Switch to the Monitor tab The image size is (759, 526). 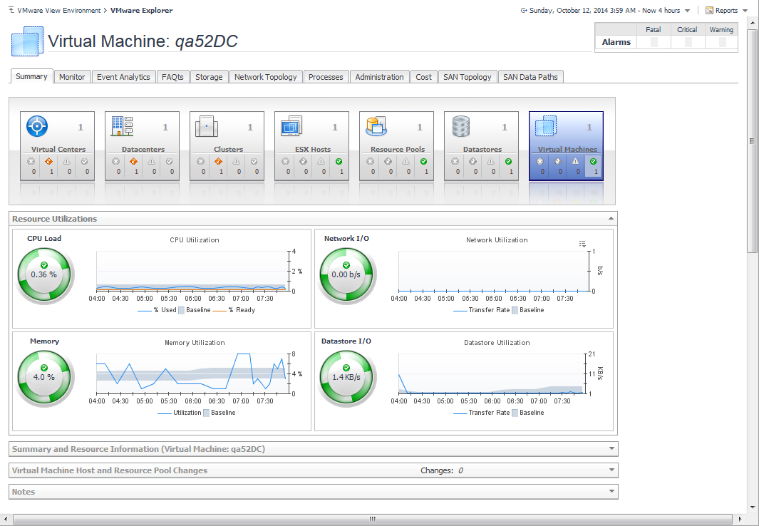click(72, 77)
